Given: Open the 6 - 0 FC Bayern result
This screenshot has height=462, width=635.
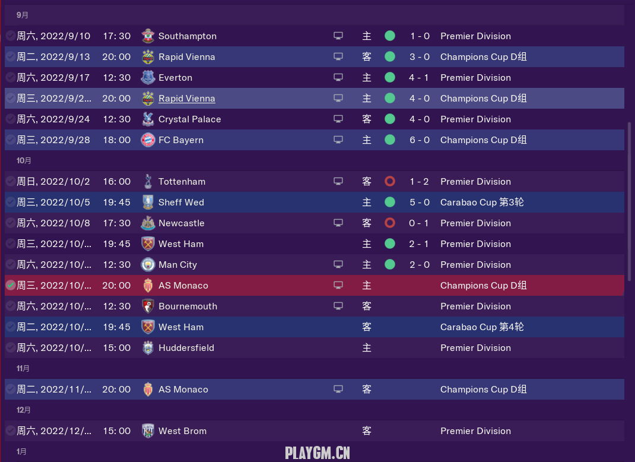Looking at the screenshot, I should (420, 140).
